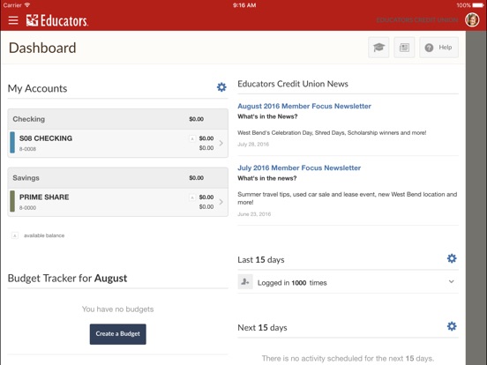
Task: Click the Educators logo
Action: point(57,20)
